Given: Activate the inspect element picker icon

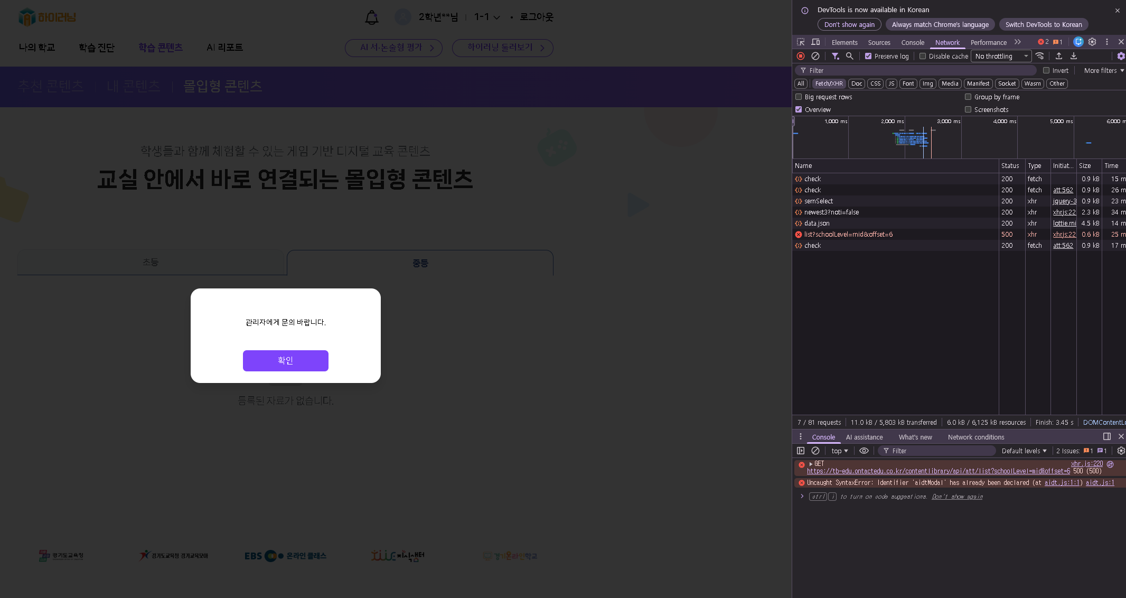Looking at the screenshot, I should 801,42.
